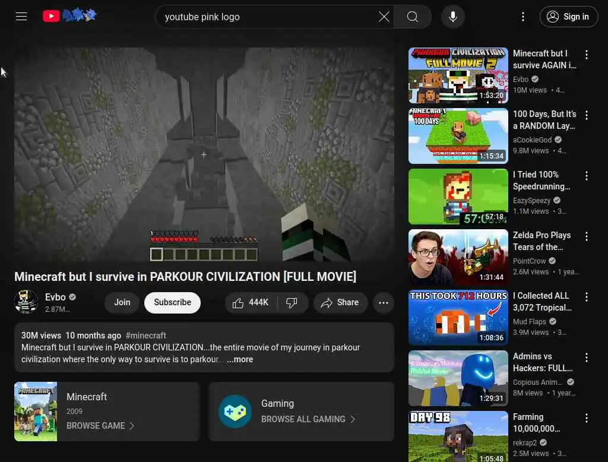Open the hamburger guide menu
The width and height of the screenshot is (608, 462).
click(21, 16)
